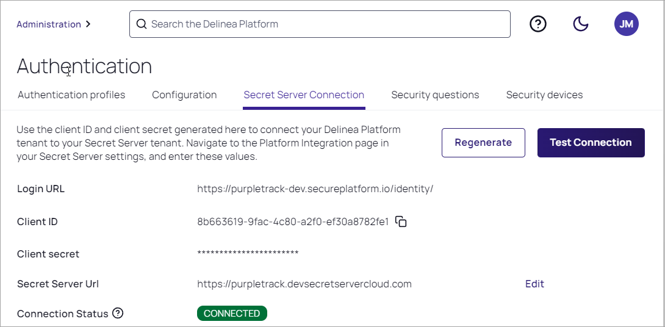Open the help question mark icon

click(x=537, y=24)
